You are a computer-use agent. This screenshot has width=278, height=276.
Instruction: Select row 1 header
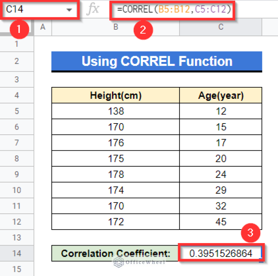(x=17, y=44)
